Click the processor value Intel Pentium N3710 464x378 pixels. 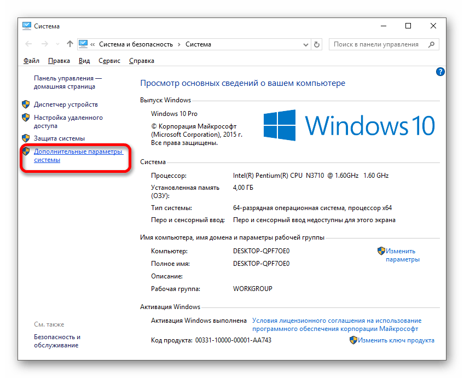(311, 176)
